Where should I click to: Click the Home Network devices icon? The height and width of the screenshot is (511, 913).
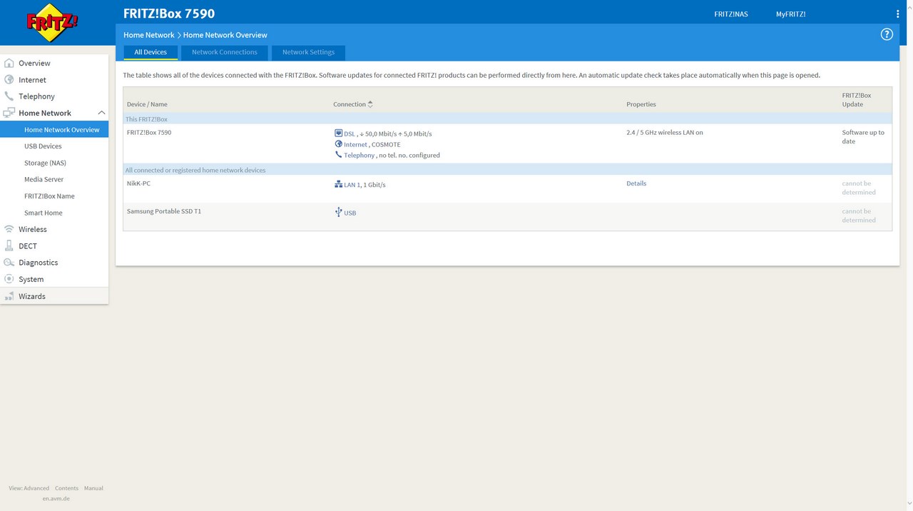(x=9, y=113)
